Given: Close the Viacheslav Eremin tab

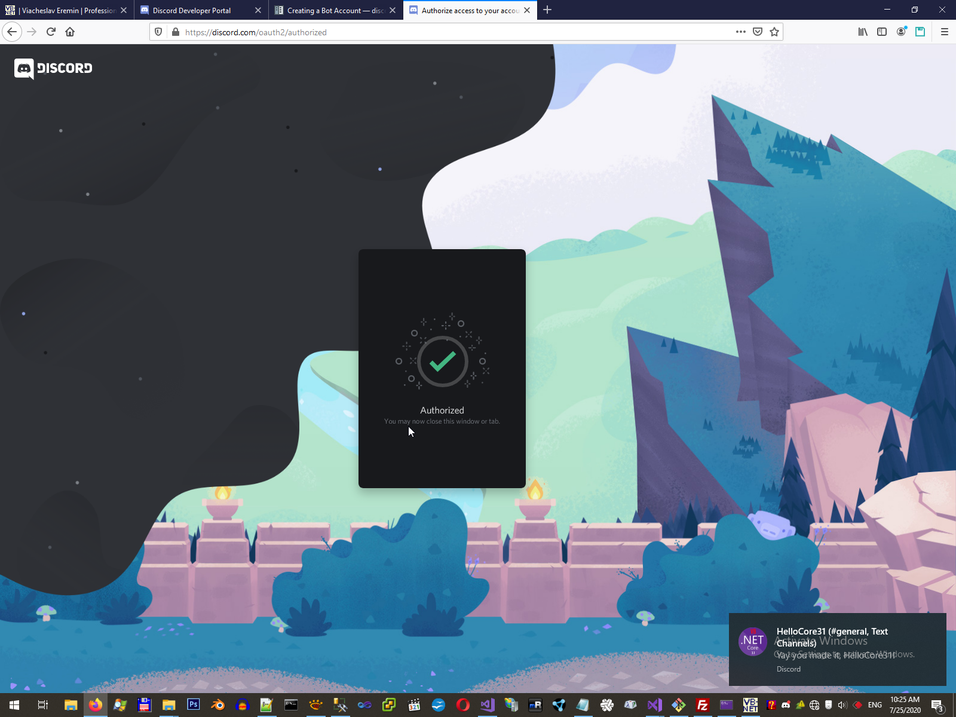Looking at the screenshot, I should (124, 10).
